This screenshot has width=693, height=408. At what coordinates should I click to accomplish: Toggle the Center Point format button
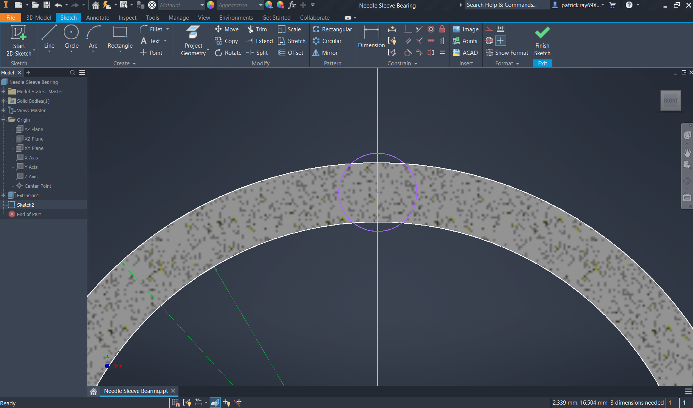click(501, 41)
